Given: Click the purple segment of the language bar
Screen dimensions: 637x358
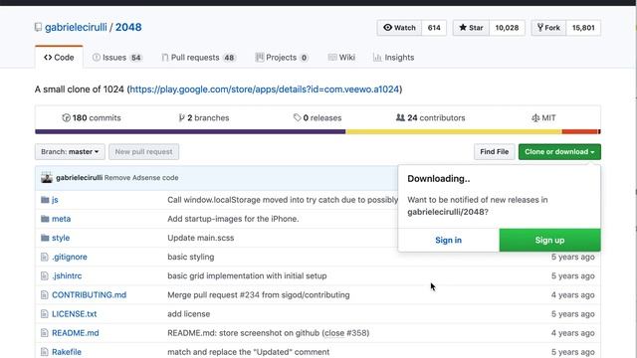Looking at the screenshot, I should [x=190, y=131].
